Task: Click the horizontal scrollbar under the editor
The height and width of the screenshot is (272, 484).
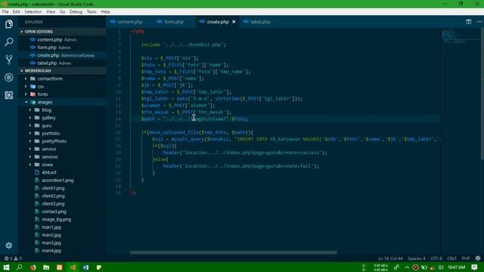Action: tap(234, 252)
